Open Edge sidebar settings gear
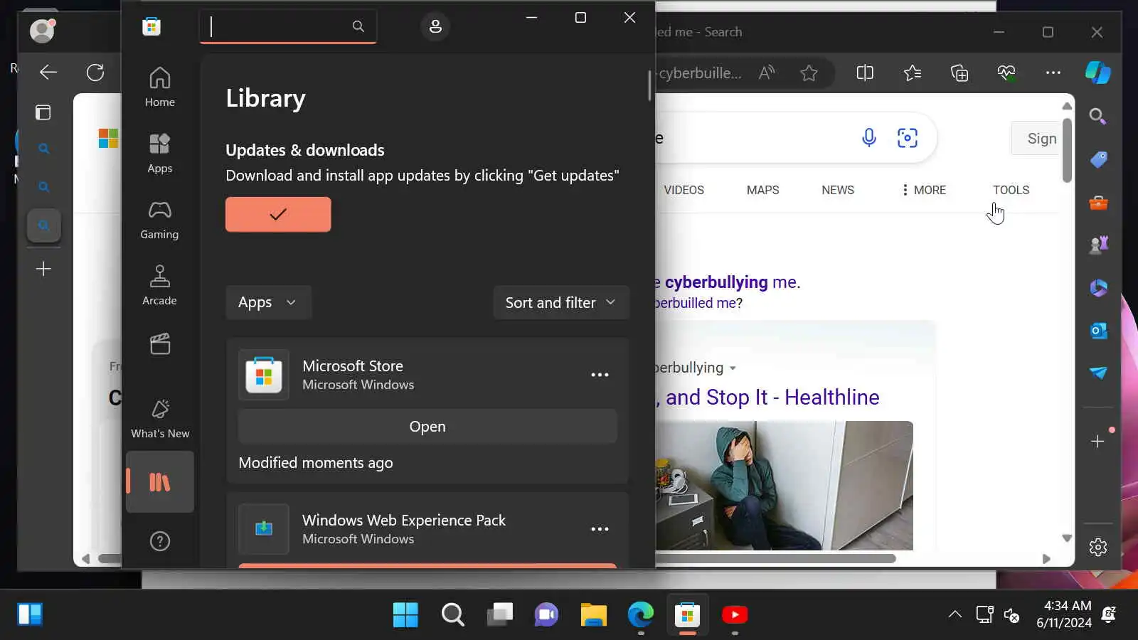This screenshot has width=1138, height=640. [1098, 547]
